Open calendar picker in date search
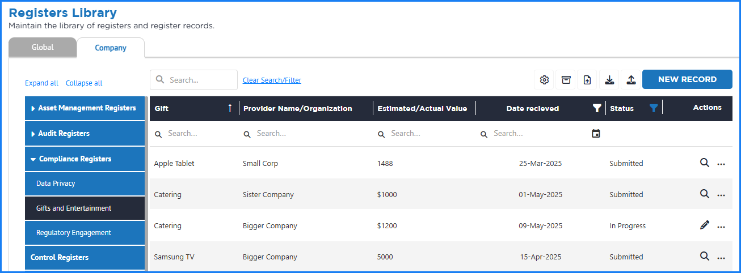The height and width of the screenshot is (273, 741). tap(596, 134)
